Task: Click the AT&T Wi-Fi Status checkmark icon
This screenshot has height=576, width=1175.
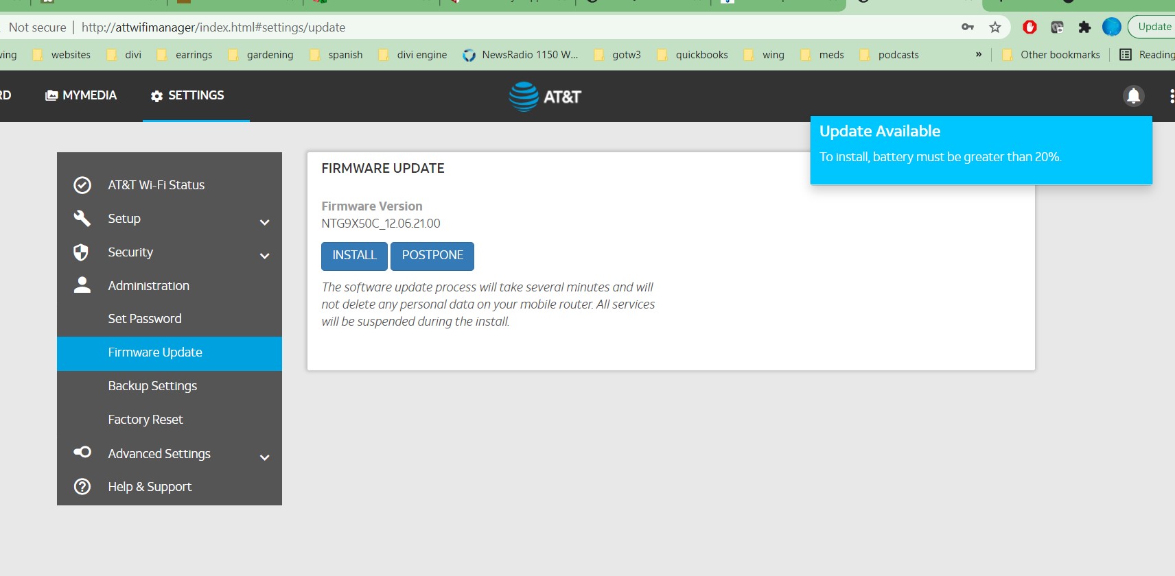Action: (82, 185)
